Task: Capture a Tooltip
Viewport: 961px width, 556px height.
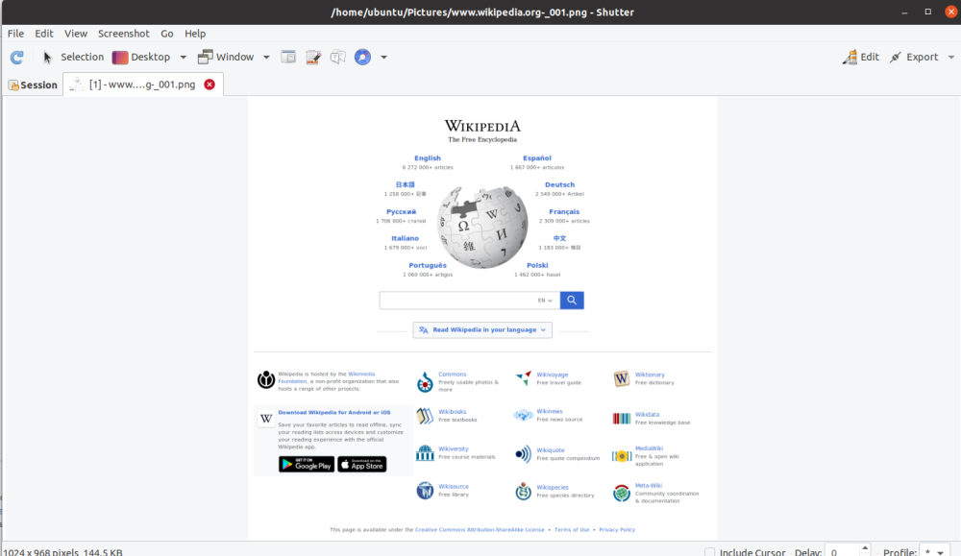Action: [336, 57]
